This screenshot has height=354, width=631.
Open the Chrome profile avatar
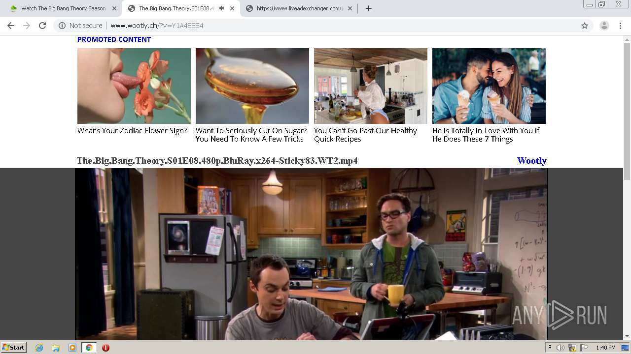(604, 26)
